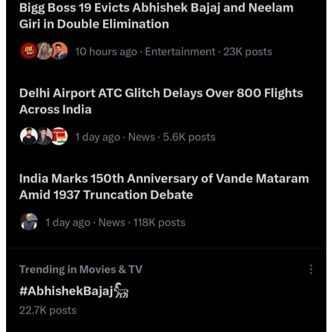Select the #AbhishekBajaj trending hashtag

pos(66,290)
